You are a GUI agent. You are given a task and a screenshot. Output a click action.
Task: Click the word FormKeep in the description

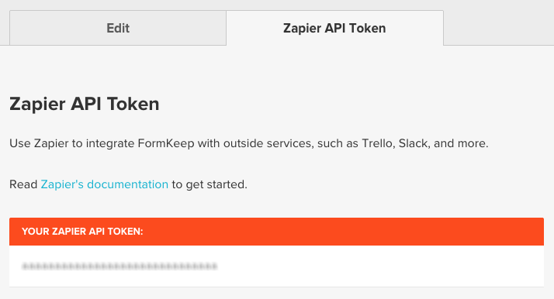[x=166, y=143]
